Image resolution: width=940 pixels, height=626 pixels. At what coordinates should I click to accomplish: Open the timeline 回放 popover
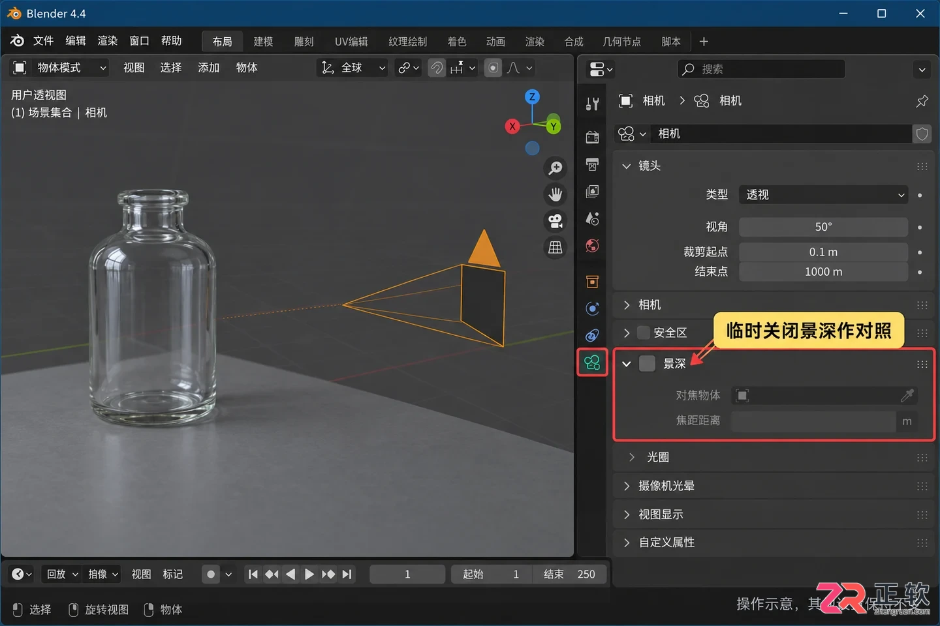[62, 574]
